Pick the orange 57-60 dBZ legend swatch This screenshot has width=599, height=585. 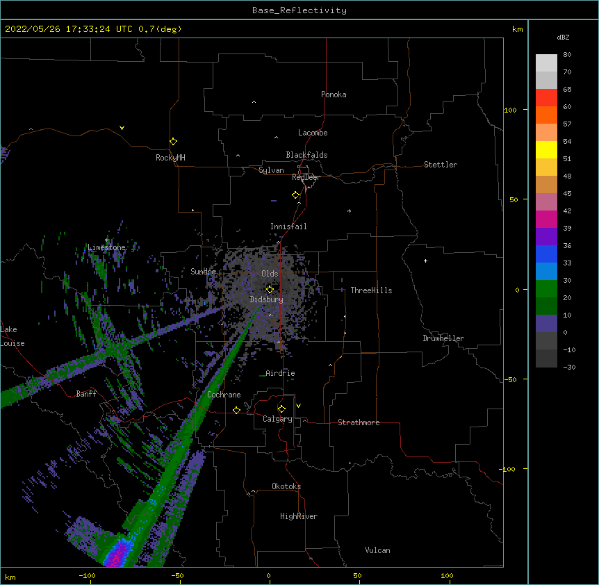click(x=546, y=115)
